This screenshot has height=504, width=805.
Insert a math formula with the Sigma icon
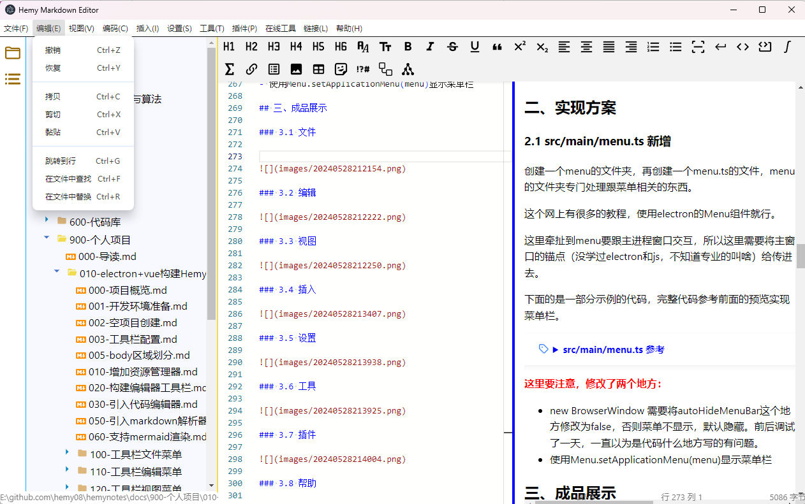pos(230,69)
